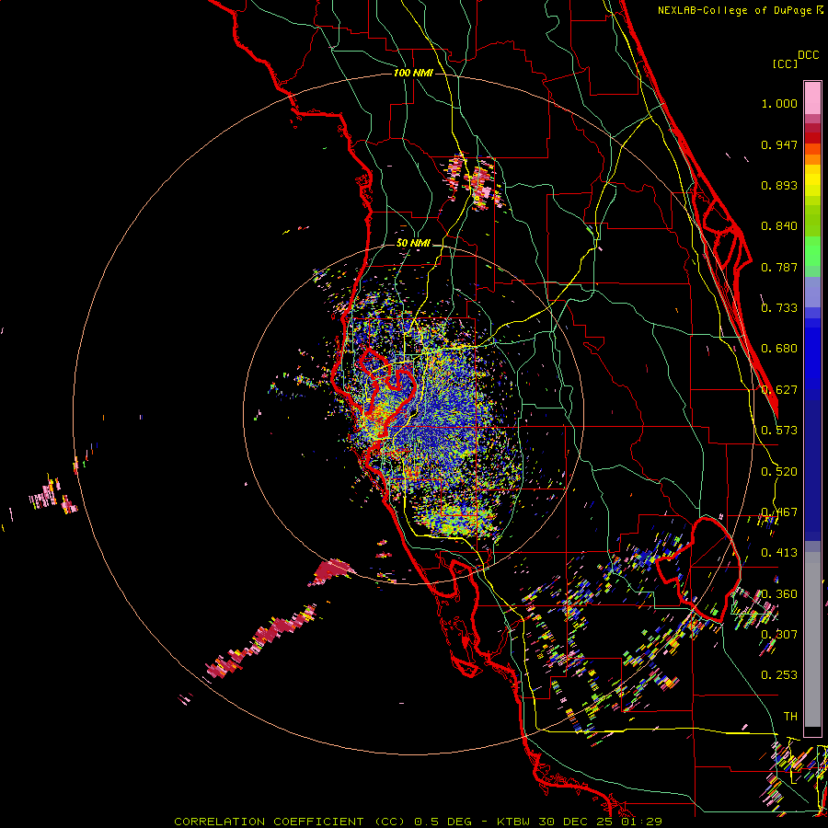Select the 0.733 legend value
This screenshot has width=828, height=828.
pyautogui.click(x=779, y=308)
